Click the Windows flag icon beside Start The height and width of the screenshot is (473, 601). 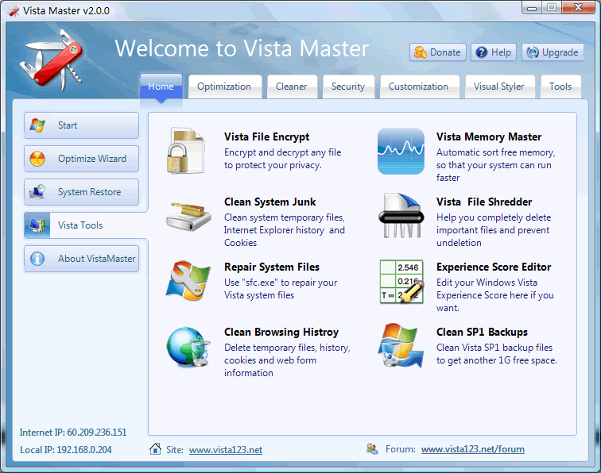(x=37, y=125)
